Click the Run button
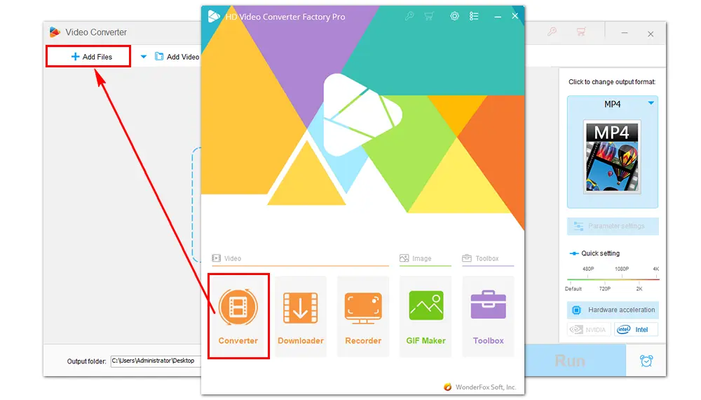701x400 pixels. click(x=575, y=361)
